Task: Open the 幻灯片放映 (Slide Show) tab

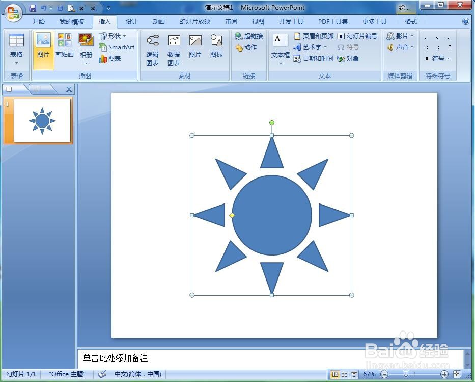Action: (195, 21)
